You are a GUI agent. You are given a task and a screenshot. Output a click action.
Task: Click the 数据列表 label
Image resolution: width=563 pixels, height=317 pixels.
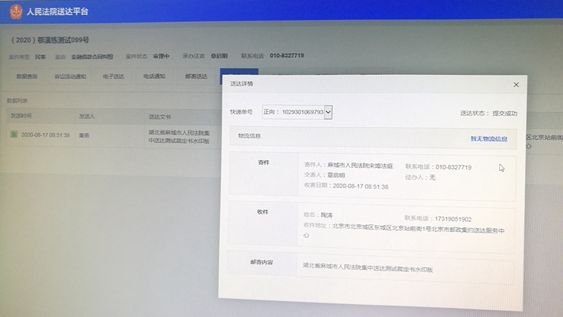click(x=17, y=101)
